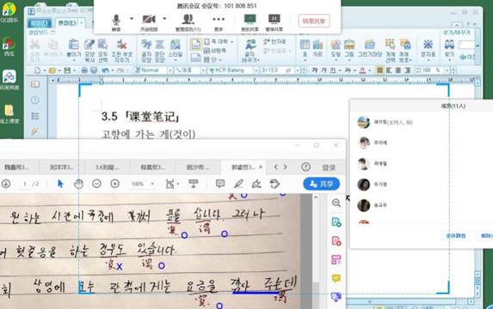
Task: Select the highlighter pen tool
Action: tap(238, 184)
